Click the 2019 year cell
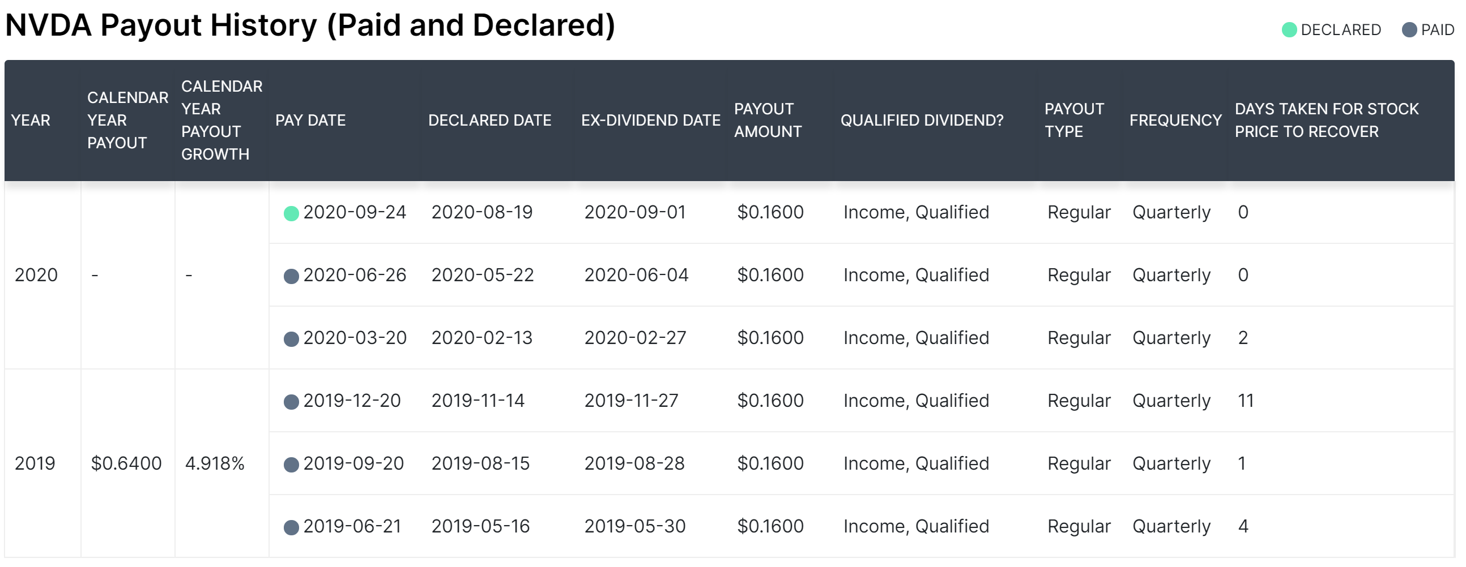The width and height of the screenshot is (1466, 567). point(35,464)
